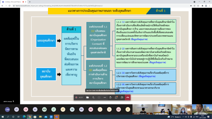Switch to Chrome in taskbar
The image size is (212, 119).
[x=29, y=117]
